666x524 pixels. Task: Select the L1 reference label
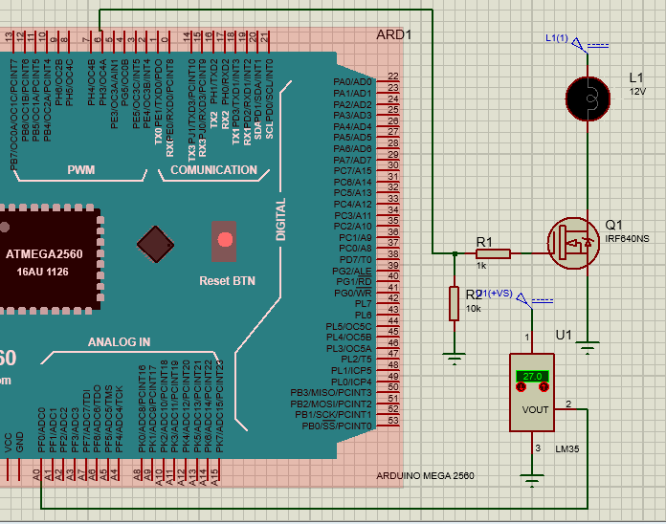636,77
